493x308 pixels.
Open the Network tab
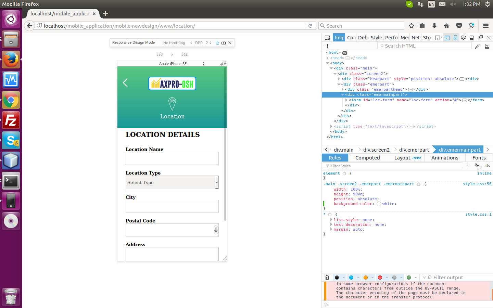tap(416, 38)
